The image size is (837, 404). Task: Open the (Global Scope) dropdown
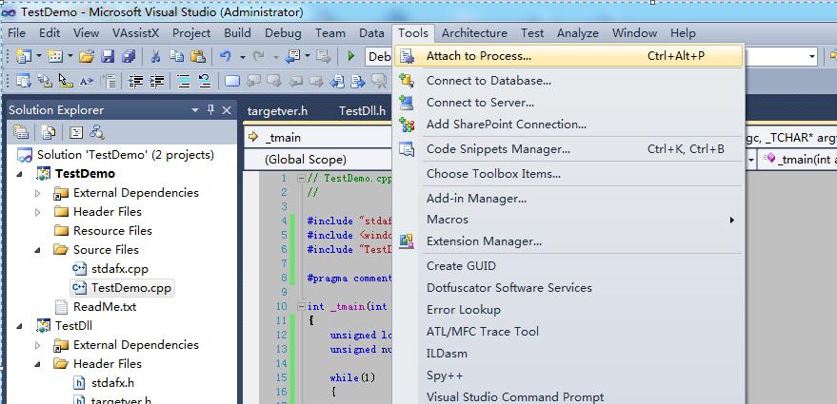318,160
